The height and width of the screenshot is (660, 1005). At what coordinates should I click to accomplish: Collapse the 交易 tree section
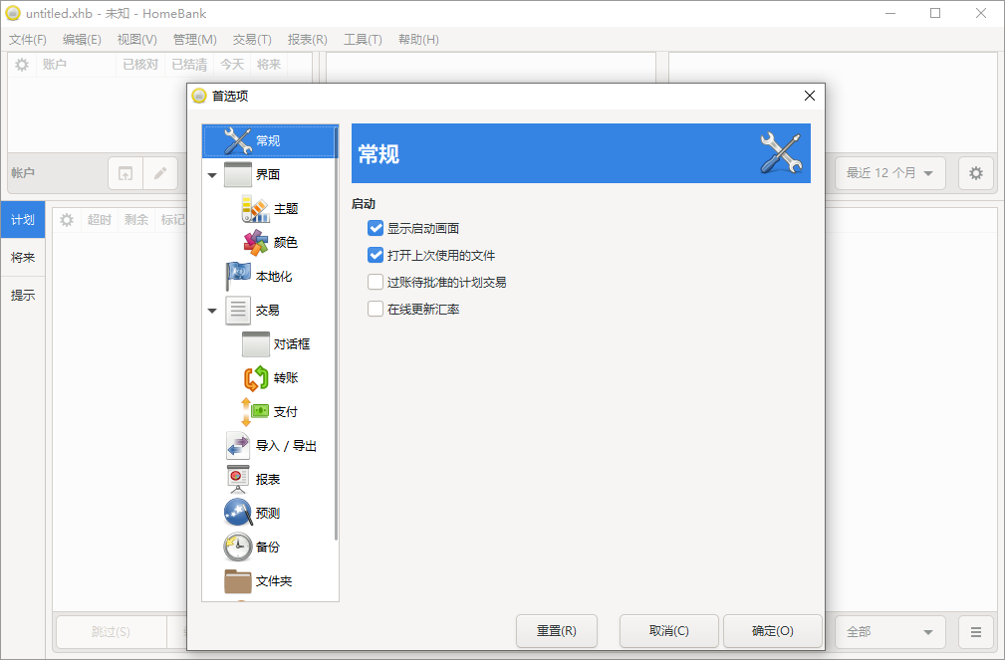[x=211, y=310]
